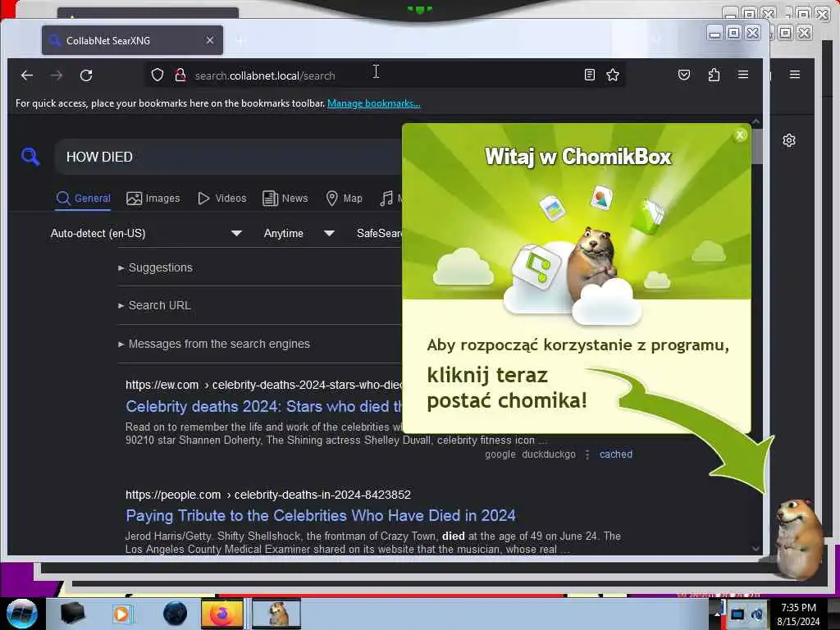This screenshot has height=630, width=840.
Task: Click the ew.com result URL
Action: pyautogui.click(x=263, y=385)
